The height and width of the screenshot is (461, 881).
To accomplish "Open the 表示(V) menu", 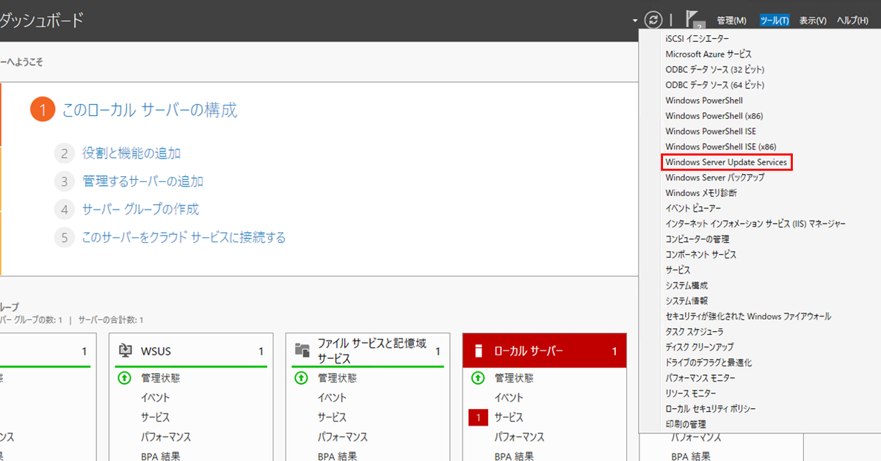I will [x=813, y=21].
